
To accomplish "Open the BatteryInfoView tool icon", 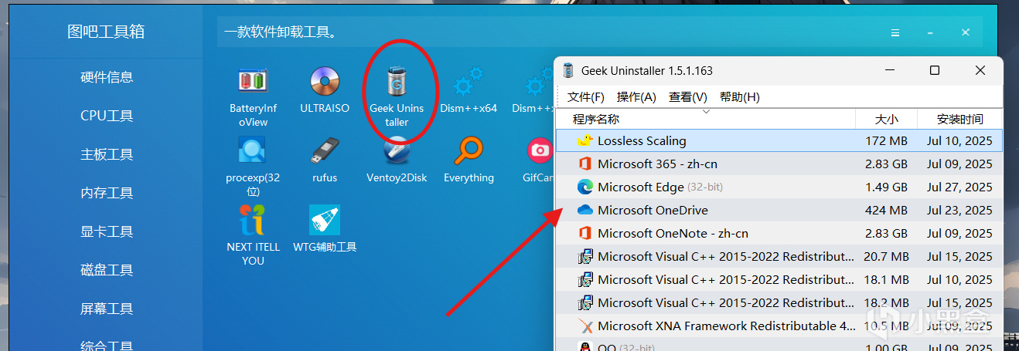I will click(253, 81).
